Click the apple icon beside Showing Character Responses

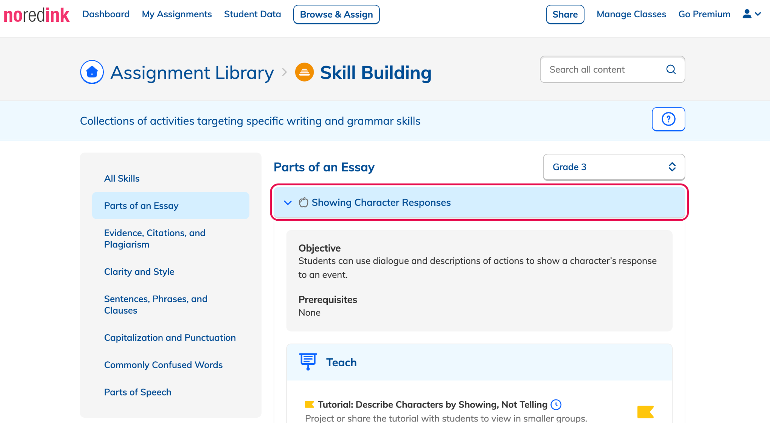tap(303, 203)
